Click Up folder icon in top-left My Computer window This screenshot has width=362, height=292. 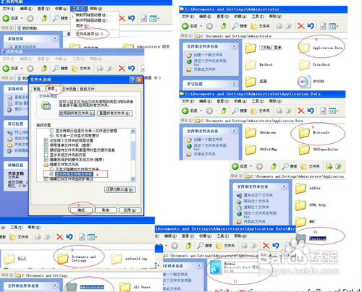tap(44, 18)
